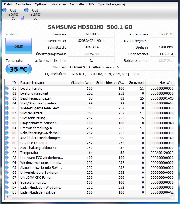
Task: Click status orb of Eingeschaltete Stunden row
Action: [x=7, y=123]
